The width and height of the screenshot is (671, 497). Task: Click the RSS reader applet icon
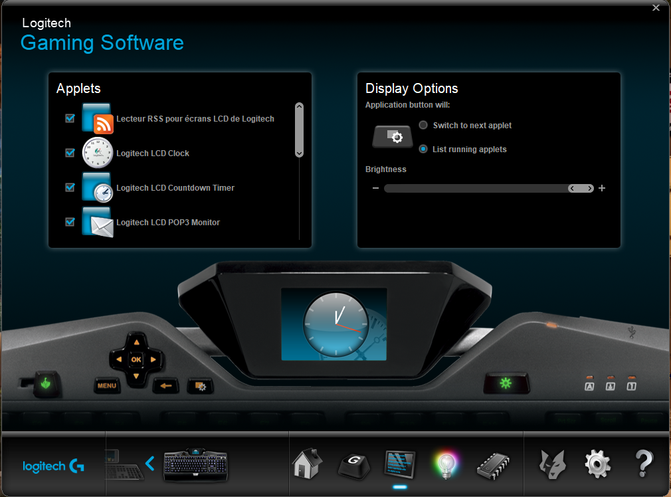point(98,118)
